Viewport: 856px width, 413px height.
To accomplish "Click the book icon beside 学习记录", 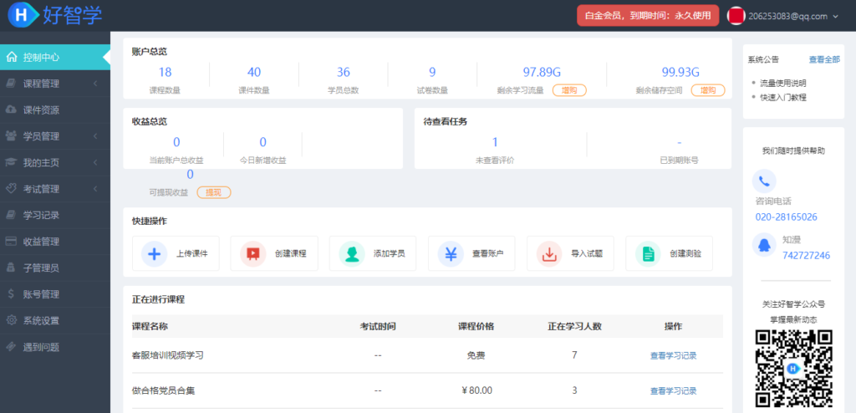I will 10,215.
